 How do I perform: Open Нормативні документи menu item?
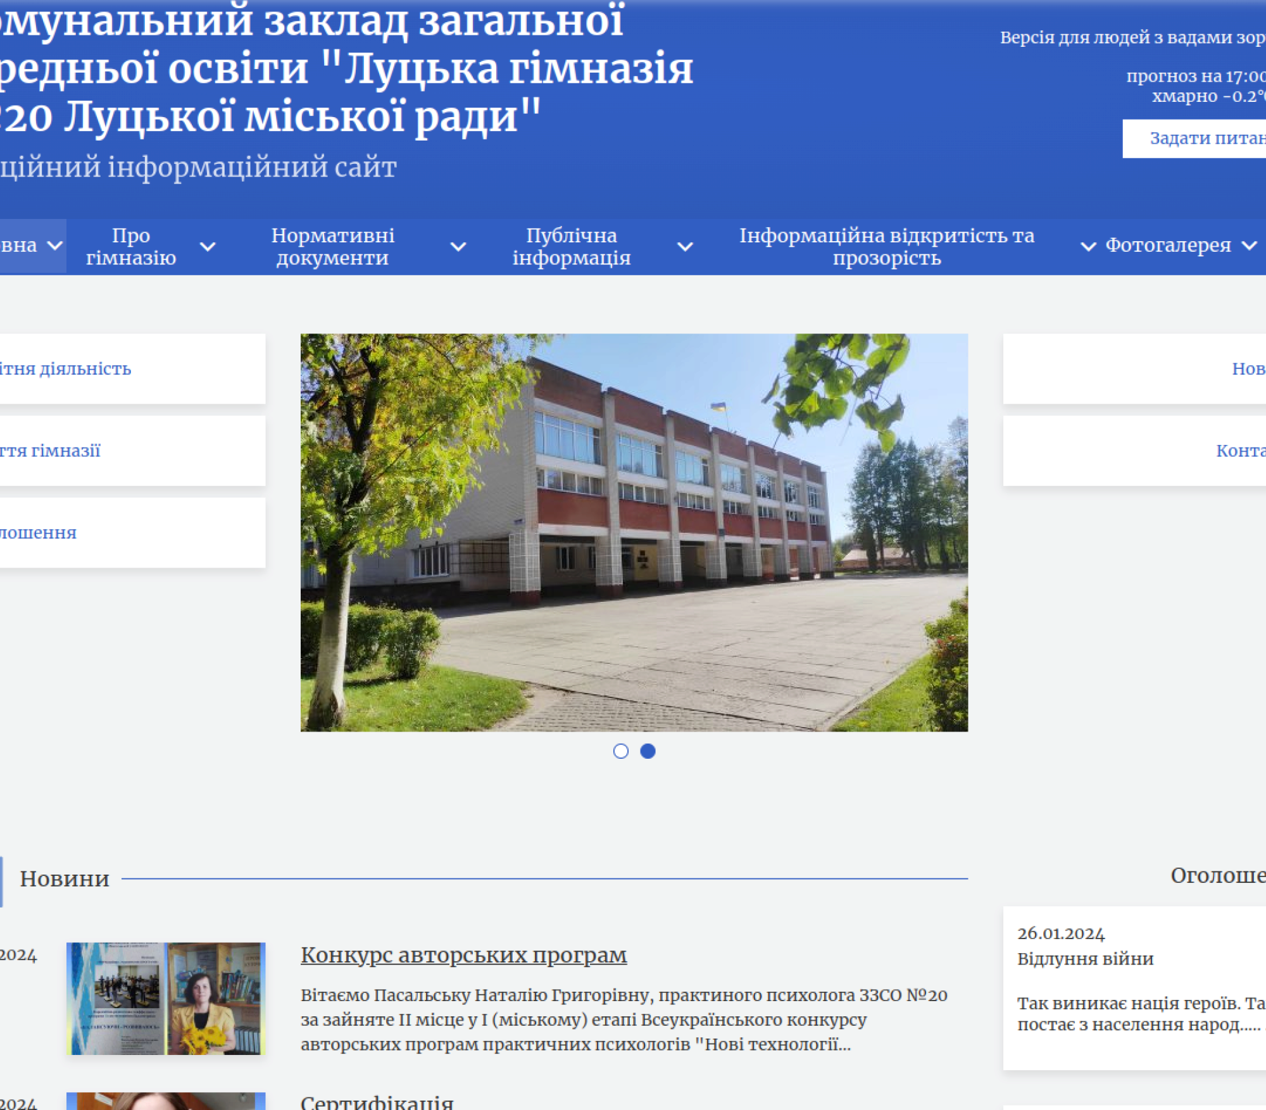click(332, 247)
